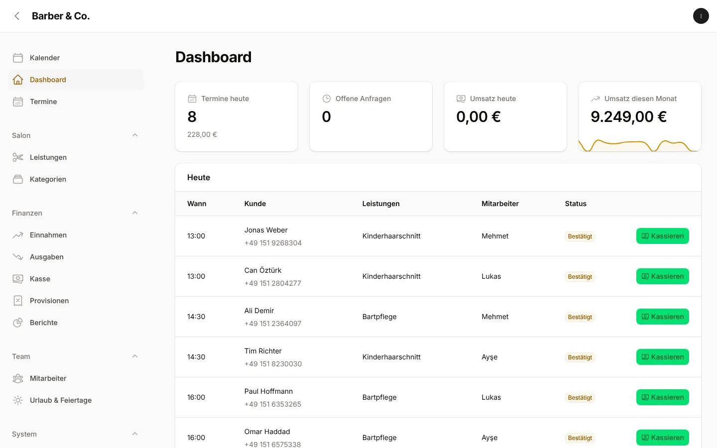Image resolution: width=717 pixels, height=448 pixels.
Task: Click the Bestätigt badge for Jonas Weber
Action: click(x=580, y=236)
